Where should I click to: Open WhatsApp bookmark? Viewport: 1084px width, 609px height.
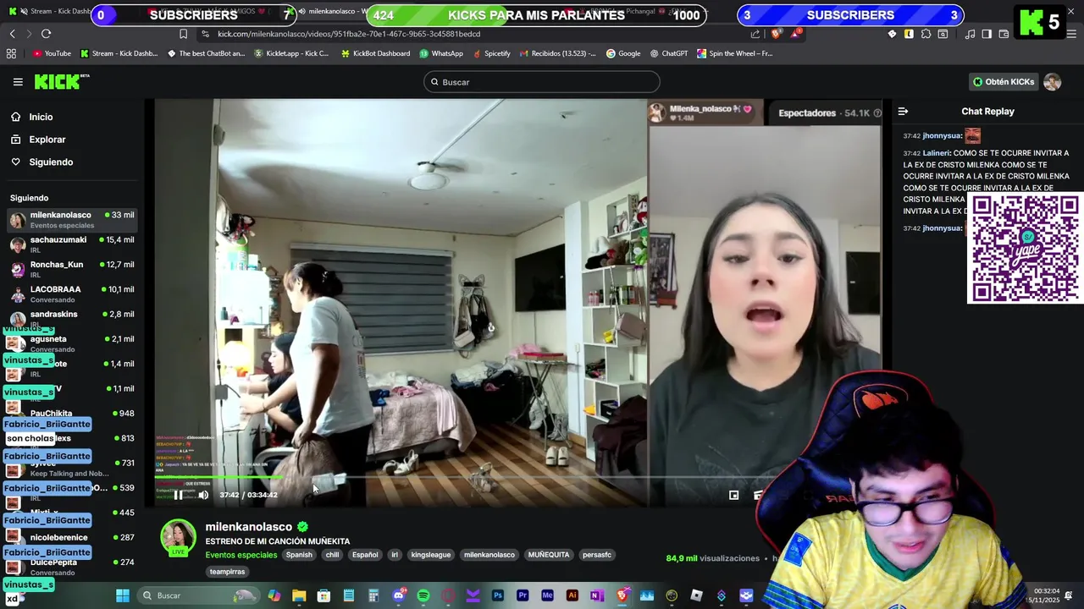click(441, 53)
